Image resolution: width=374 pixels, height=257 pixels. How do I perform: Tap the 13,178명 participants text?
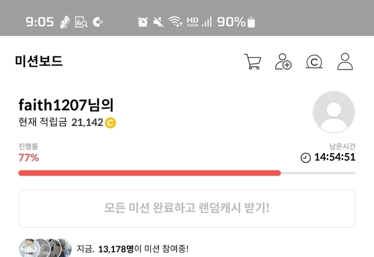[116, 249]
